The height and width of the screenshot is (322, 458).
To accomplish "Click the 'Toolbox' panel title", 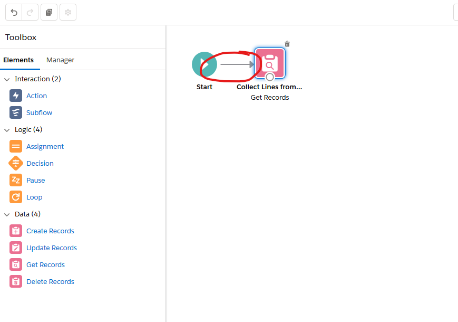I will pos(21,37).
